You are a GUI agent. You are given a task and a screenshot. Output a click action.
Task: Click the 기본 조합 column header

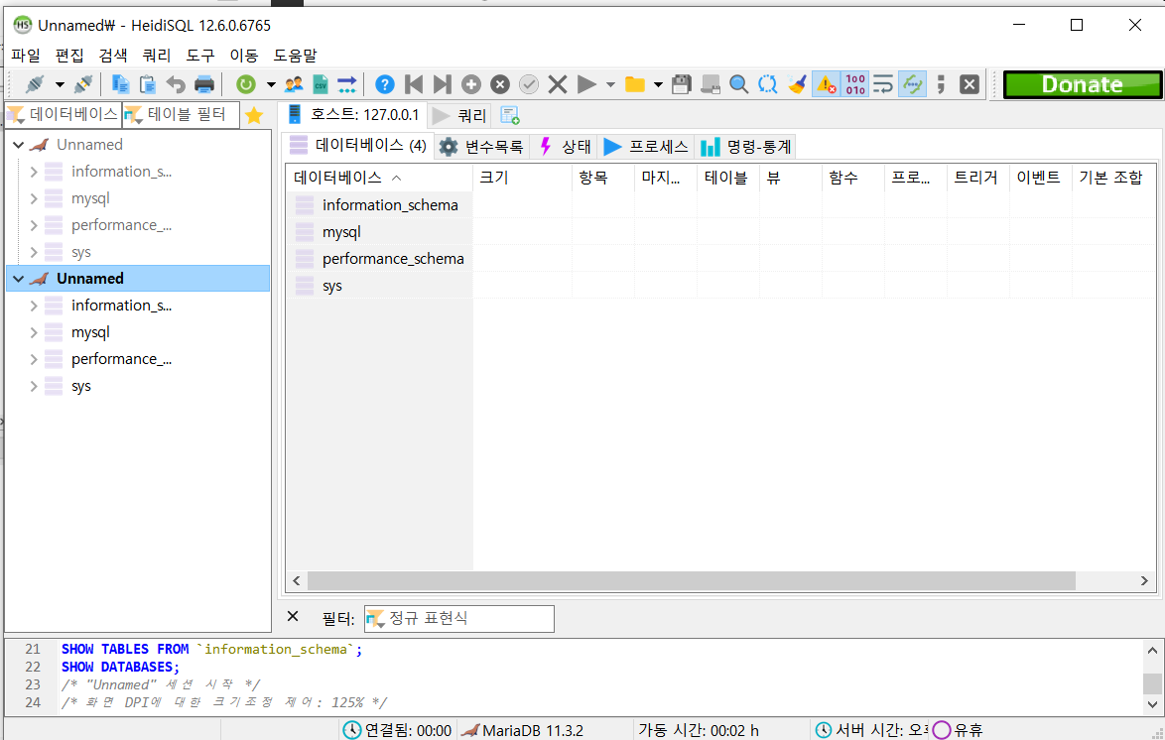pyautogui.click(x=1113, y=178)
